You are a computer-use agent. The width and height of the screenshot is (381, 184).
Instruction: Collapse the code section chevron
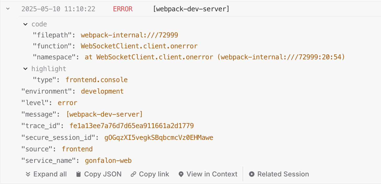(x=25, y=24)
